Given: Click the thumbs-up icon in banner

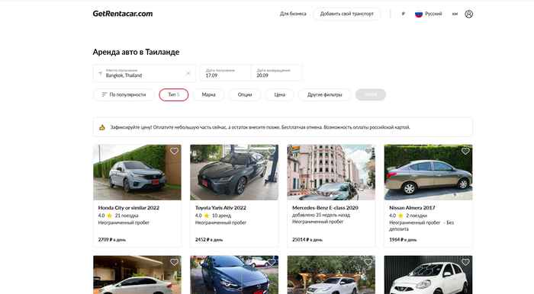Looking at the screenshot, I should [x=101, y=127].
